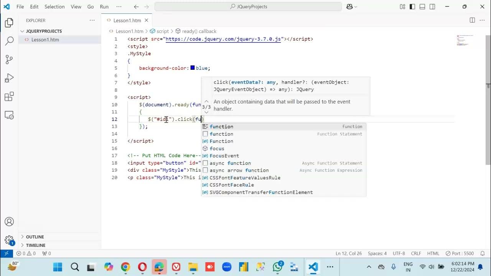Open the blue color swatch picker
The image size is (491, 276).
(193, 68)
